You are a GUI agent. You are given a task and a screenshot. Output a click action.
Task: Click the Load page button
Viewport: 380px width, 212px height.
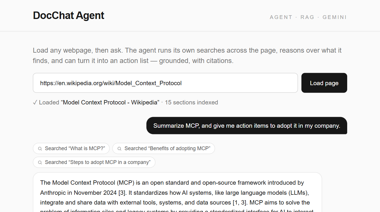[324, 83]
